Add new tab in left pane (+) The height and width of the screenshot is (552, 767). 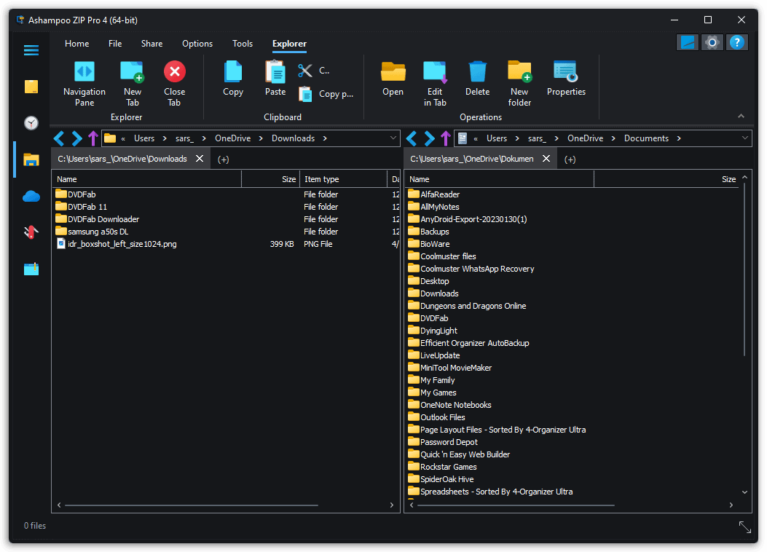[x=223, y=159]
